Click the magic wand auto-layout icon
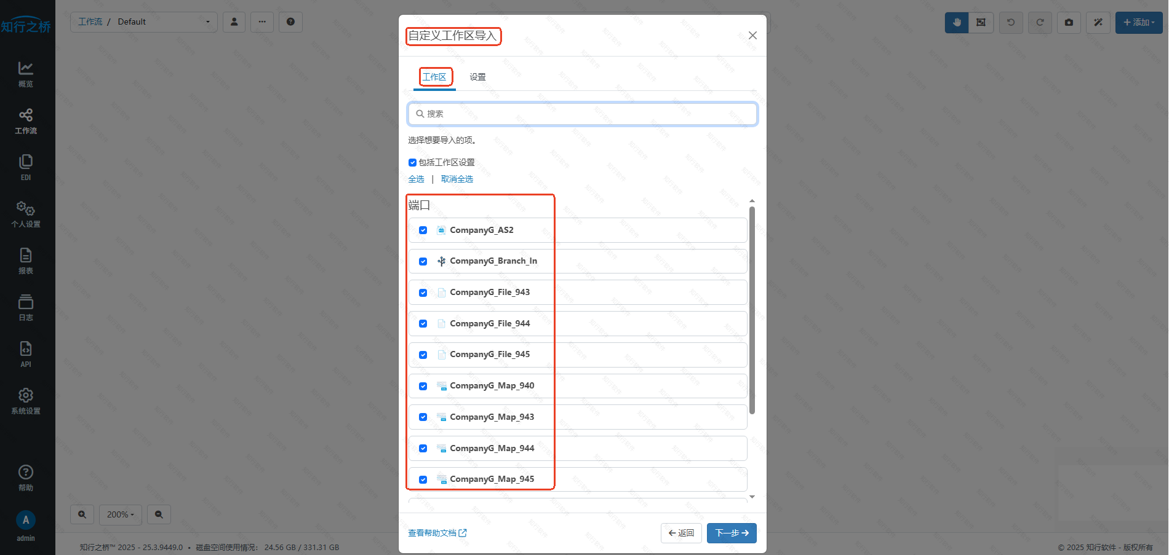1169x555 pixels. point(1098,22)
